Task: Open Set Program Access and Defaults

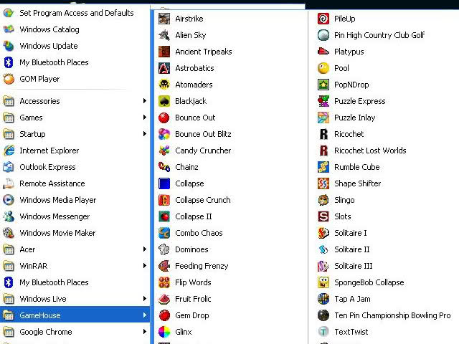Action: click(76, 13)
